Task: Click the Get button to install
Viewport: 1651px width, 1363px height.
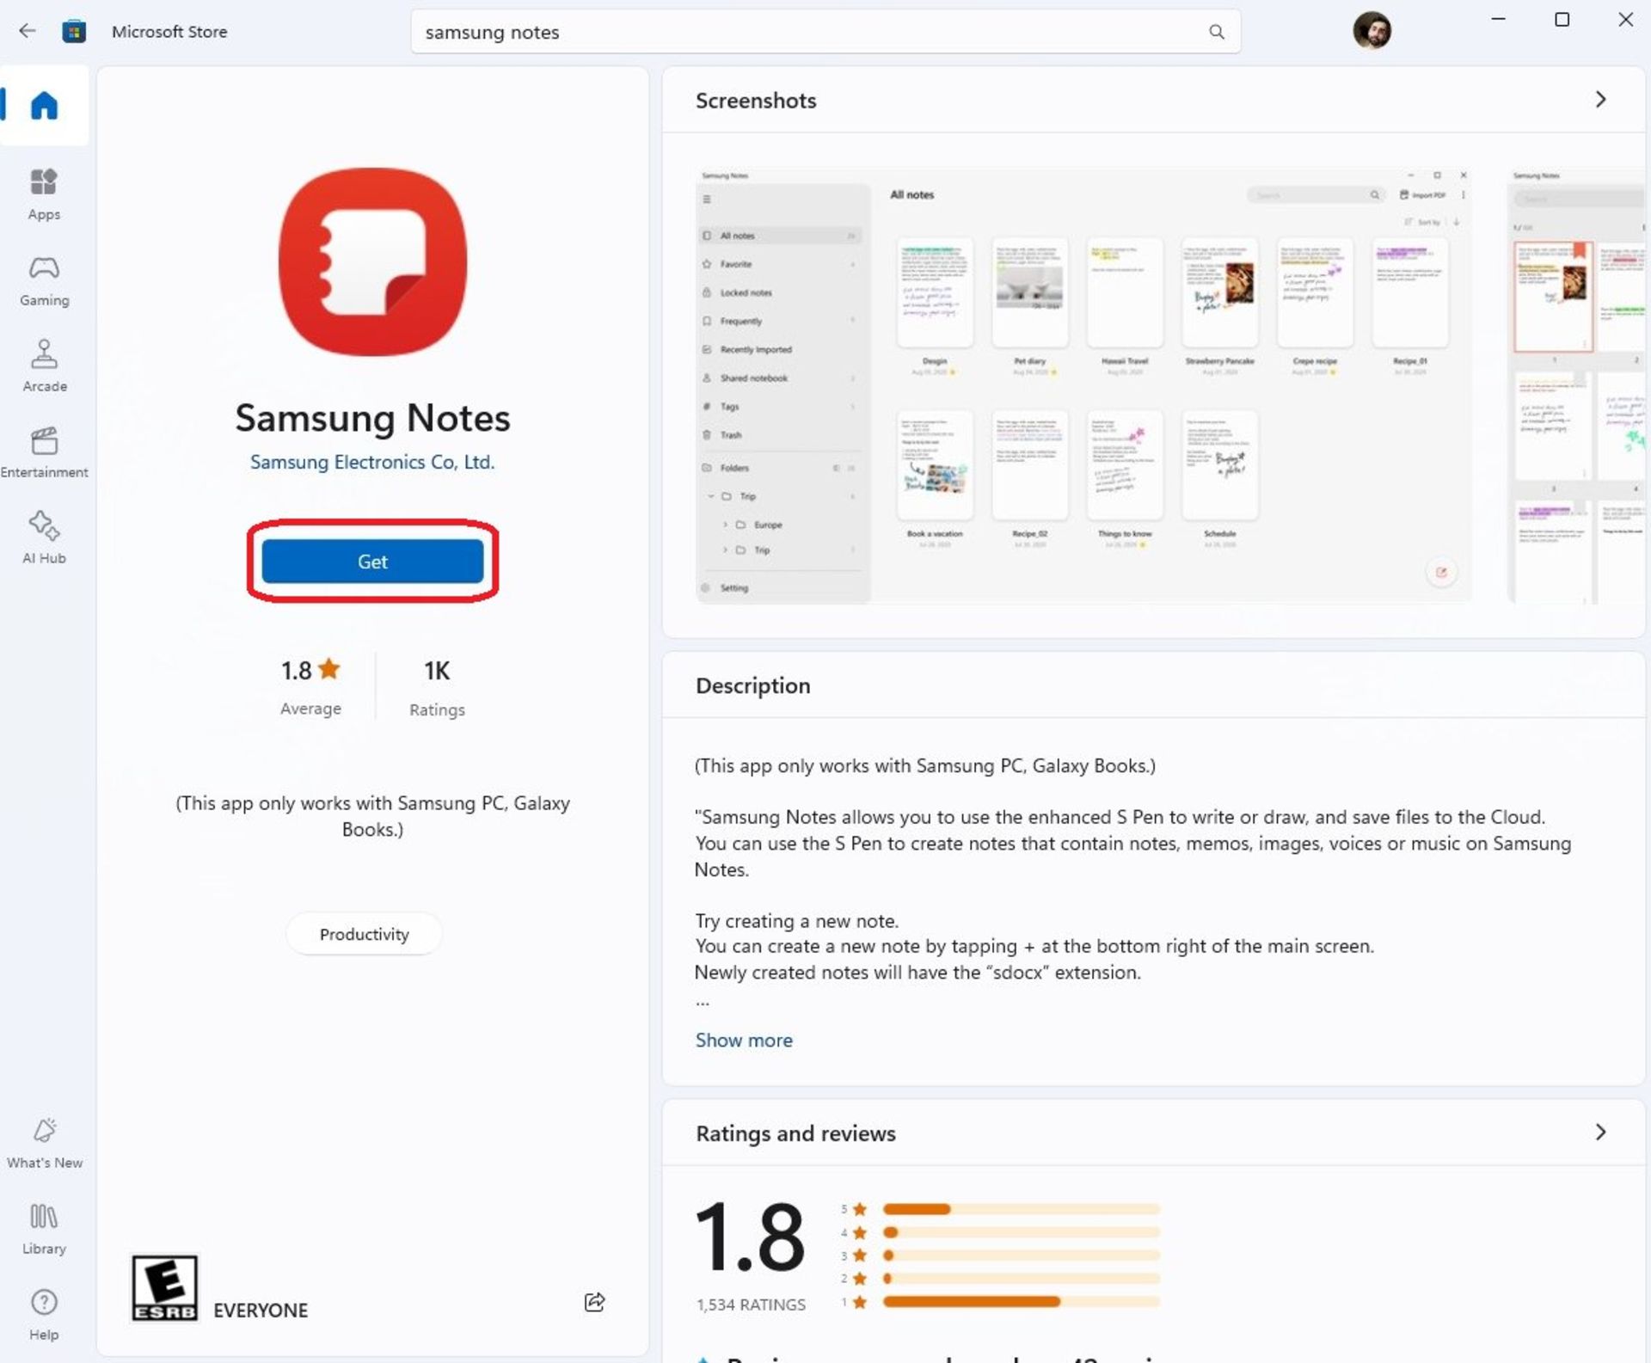Action: (x=371, y=561)
